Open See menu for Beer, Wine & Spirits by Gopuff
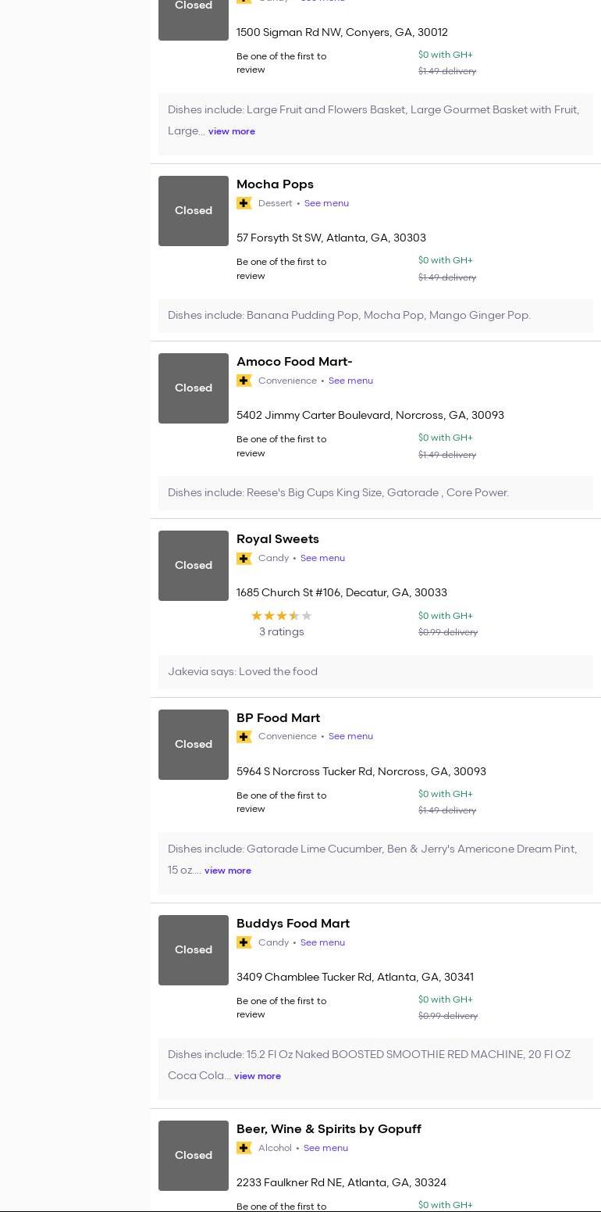This screenshot has width=601, height=1212. point(325,1148)
